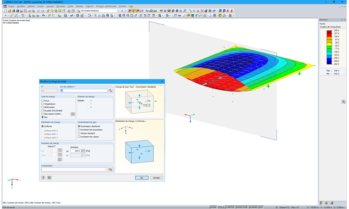Click the undo arrow in the toolbar
The width and height of the screenshot is (349, 209).
click(39, 11)
